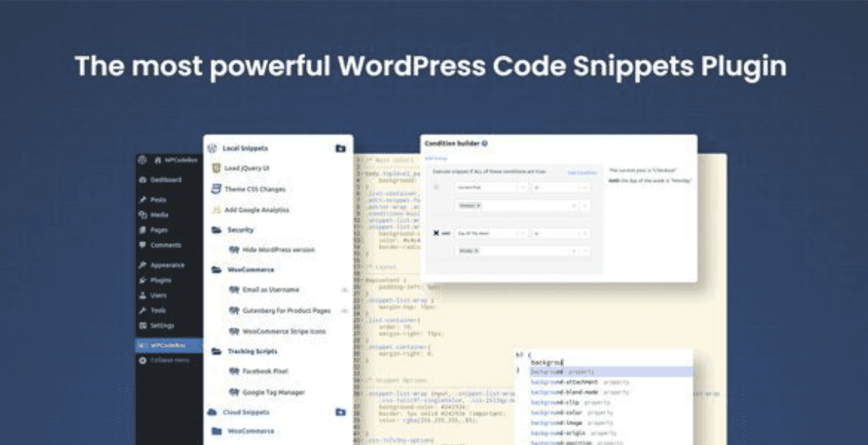Click the JS icon for Add Google Analytics
Viewport: 868px width, 445px height.
[216, 210]
